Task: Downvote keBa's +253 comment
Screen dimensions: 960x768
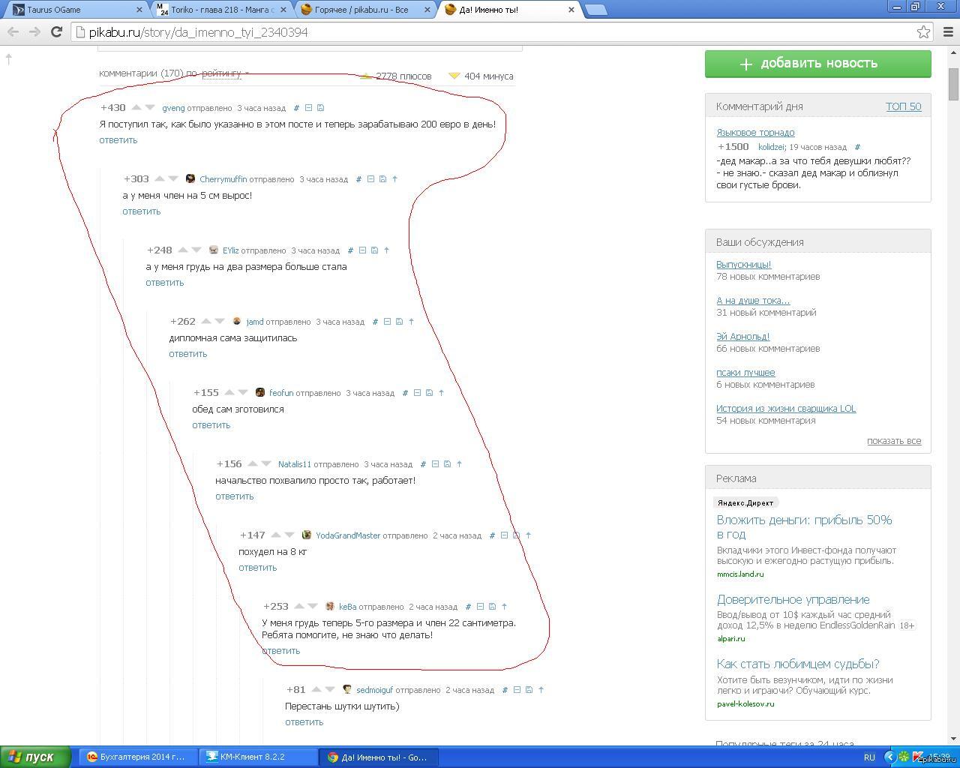Action: (313, 607)
